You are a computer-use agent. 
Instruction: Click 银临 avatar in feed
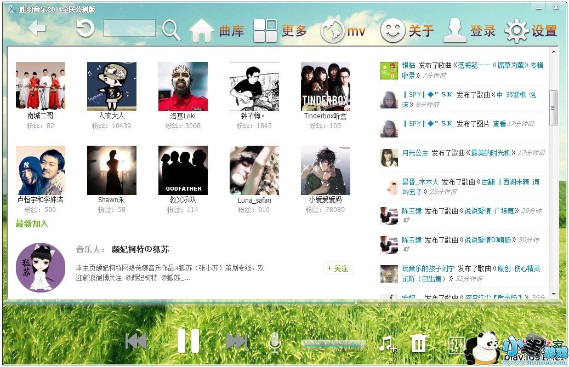pos(389,71)
